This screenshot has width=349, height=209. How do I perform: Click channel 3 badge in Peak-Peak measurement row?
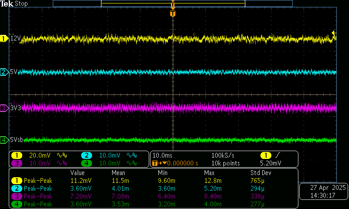[17, 196]
